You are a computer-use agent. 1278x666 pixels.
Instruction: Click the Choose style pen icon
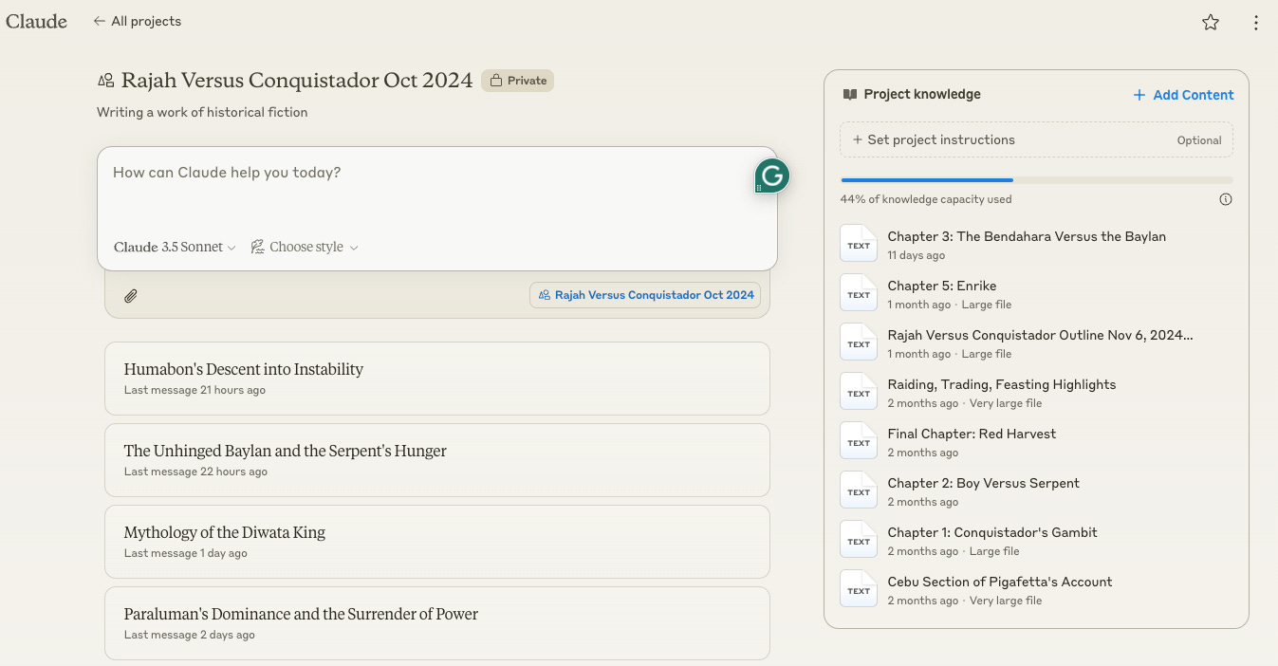click(257, 247)
